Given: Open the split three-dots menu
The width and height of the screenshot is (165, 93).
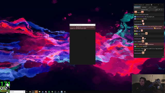Looking at the screenshot, I should click(162, 10).
